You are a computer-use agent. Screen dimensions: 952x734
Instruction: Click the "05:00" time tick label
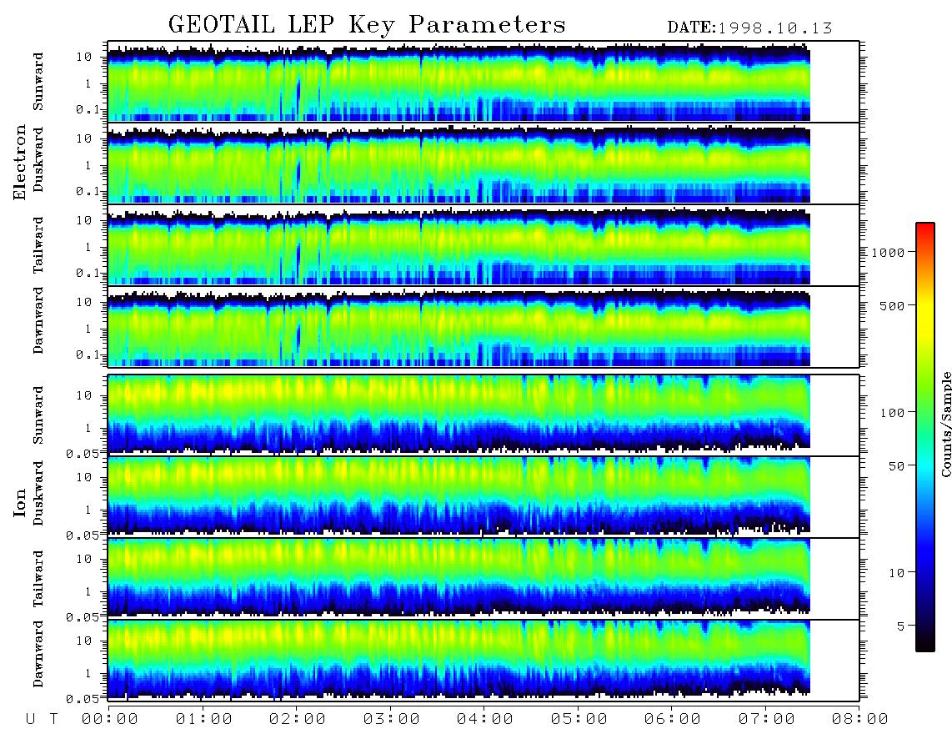[x=579, y=719]
